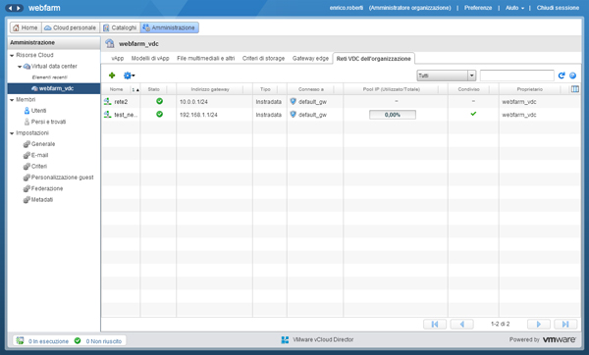
Task: Open the Tutti filter dropdown
Action: 447,76
